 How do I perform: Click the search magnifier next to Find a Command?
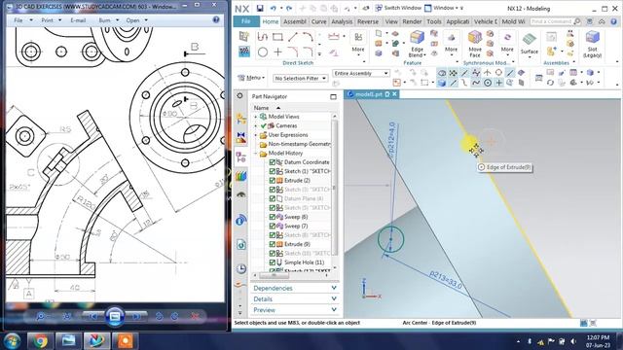[577, 21]
